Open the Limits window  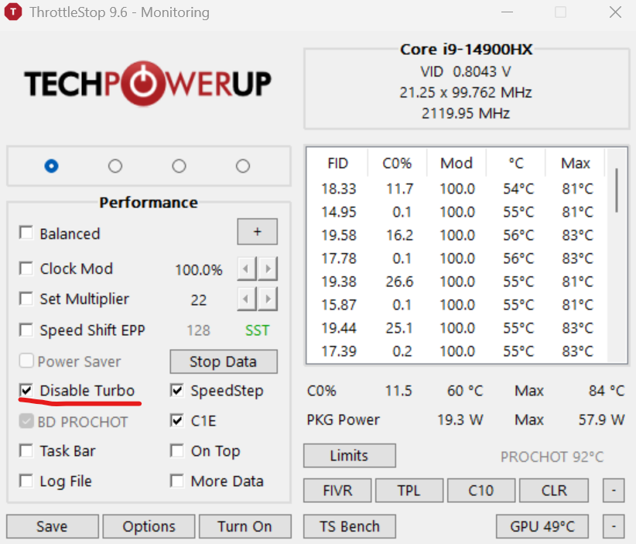tap(349, 456)
